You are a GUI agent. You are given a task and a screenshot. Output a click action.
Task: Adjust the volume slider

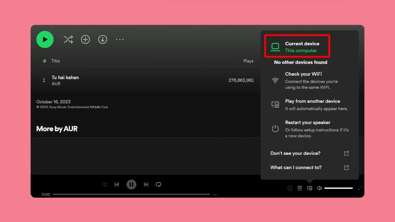338,188
